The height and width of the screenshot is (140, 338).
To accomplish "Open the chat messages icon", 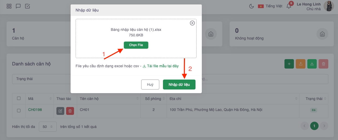I will 18,6.
